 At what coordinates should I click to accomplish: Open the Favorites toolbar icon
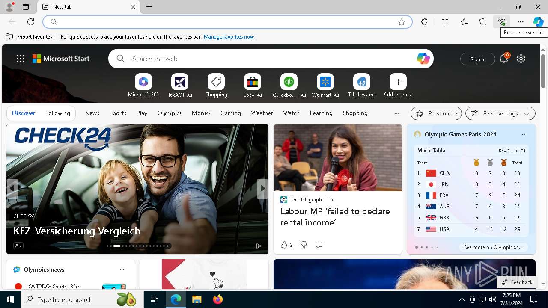pyautogui.click(x=464, y=22)
